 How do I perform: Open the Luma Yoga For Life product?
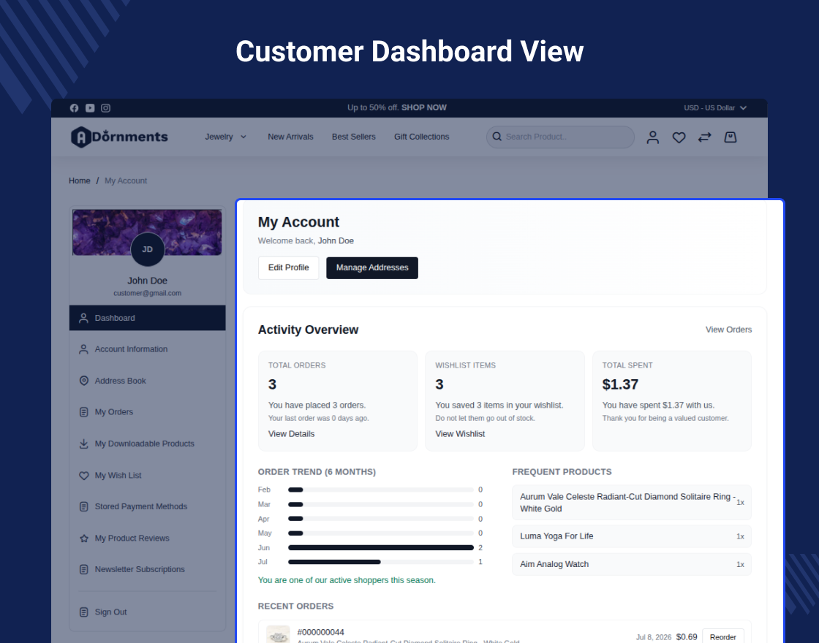[x=632, y=536]
